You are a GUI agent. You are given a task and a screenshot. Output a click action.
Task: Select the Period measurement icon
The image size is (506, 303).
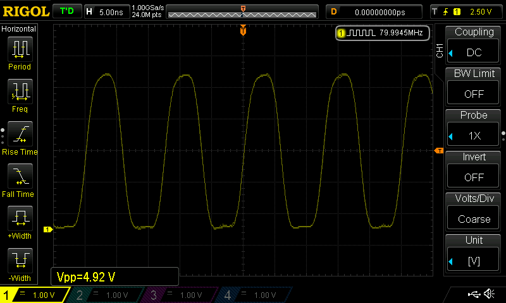(20, 49)
